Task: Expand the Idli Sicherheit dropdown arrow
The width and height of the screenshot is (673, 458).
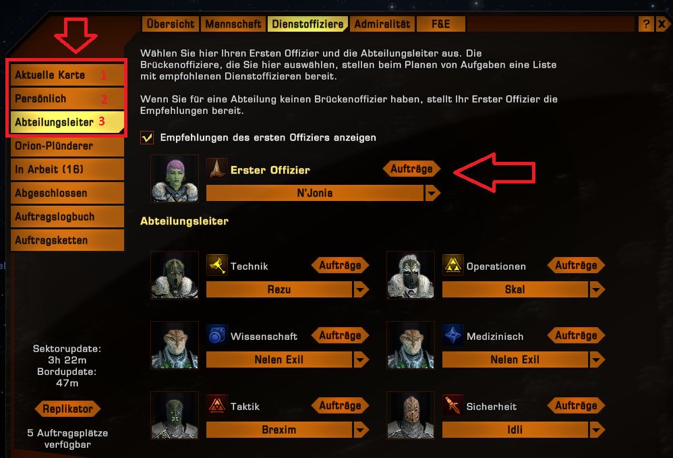Action: (x=597, y=430)
